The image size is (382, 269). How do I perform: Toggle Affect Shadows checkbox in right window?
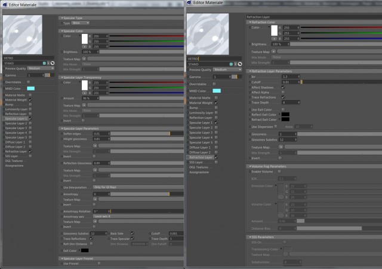click(x=283, y=87)
